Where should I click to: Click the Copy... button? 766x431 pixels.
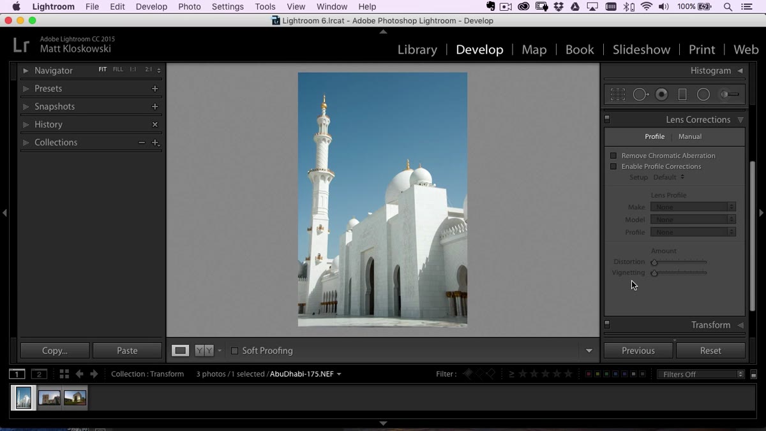(55, 351)
